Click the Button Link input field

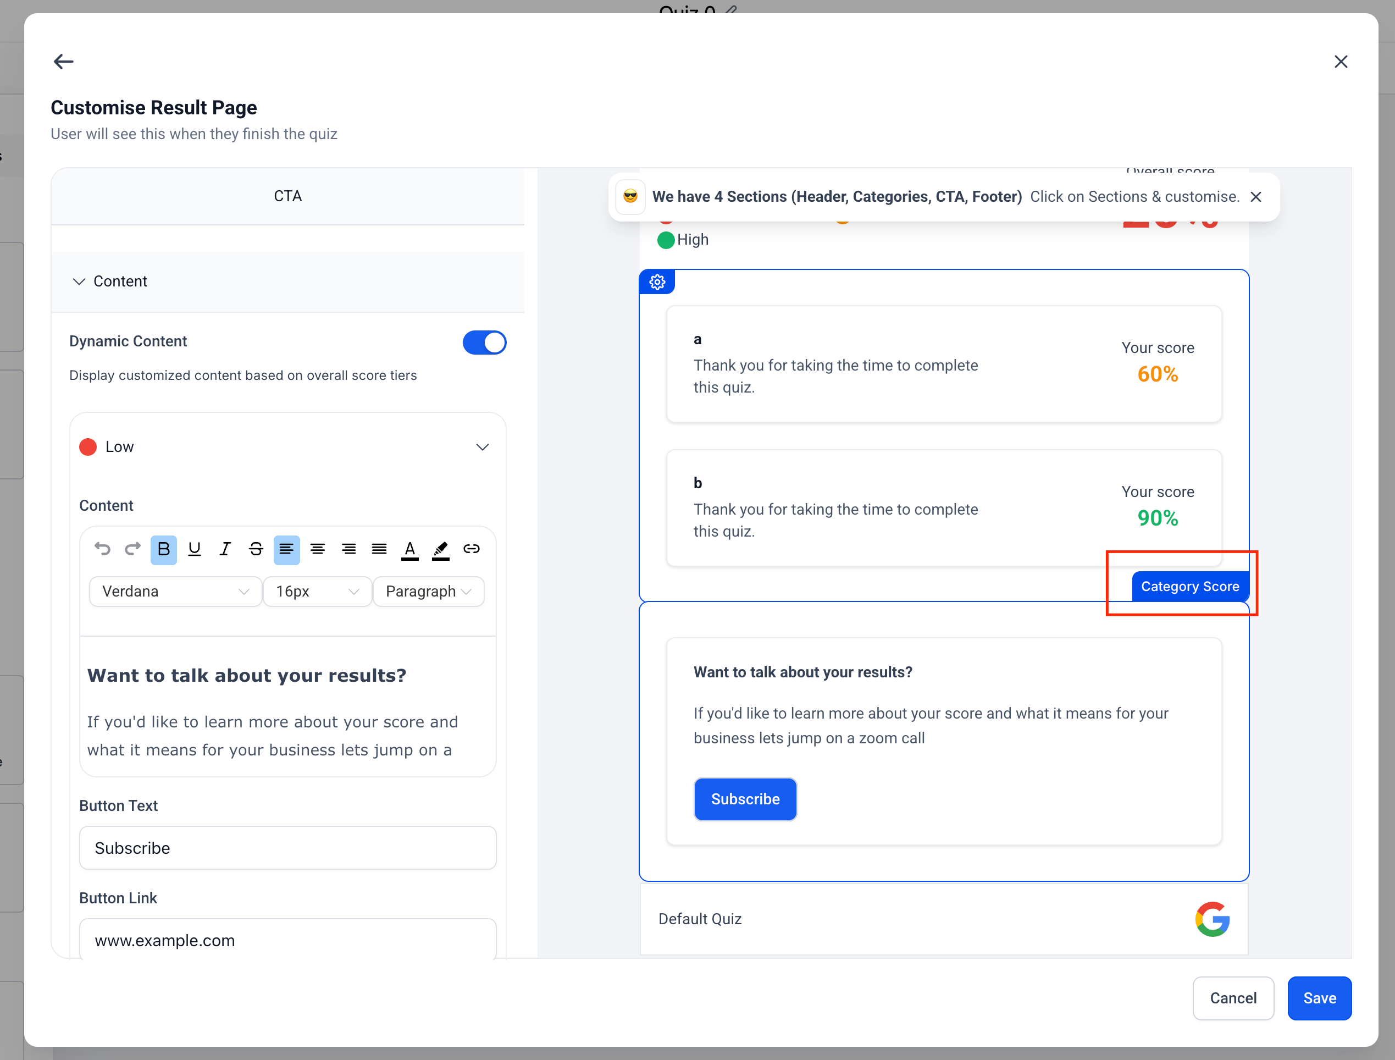pyautogui.click(x=287, y=940)
